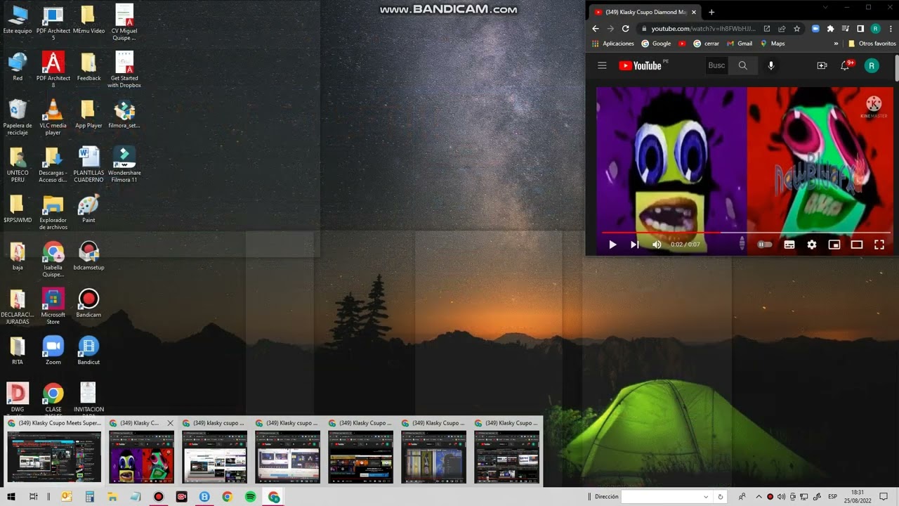This screenshot has height=506, width=899.
Task: Open Aplicaciones bookmark
Action: coord(613,44)
